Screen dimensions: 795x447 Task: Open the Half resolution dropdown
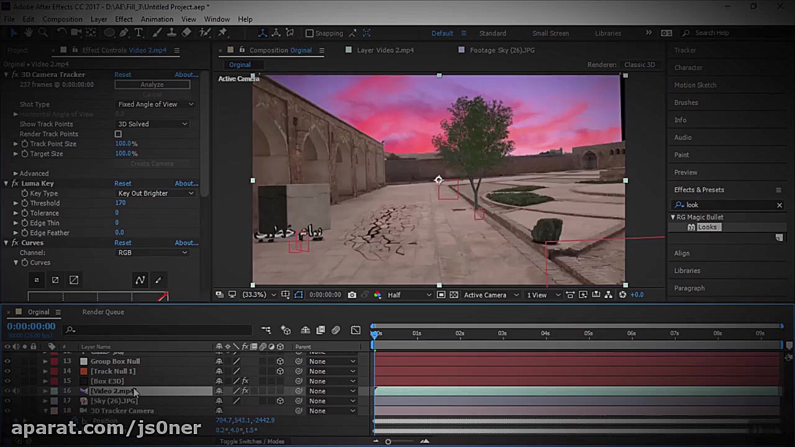coord(409,295)
